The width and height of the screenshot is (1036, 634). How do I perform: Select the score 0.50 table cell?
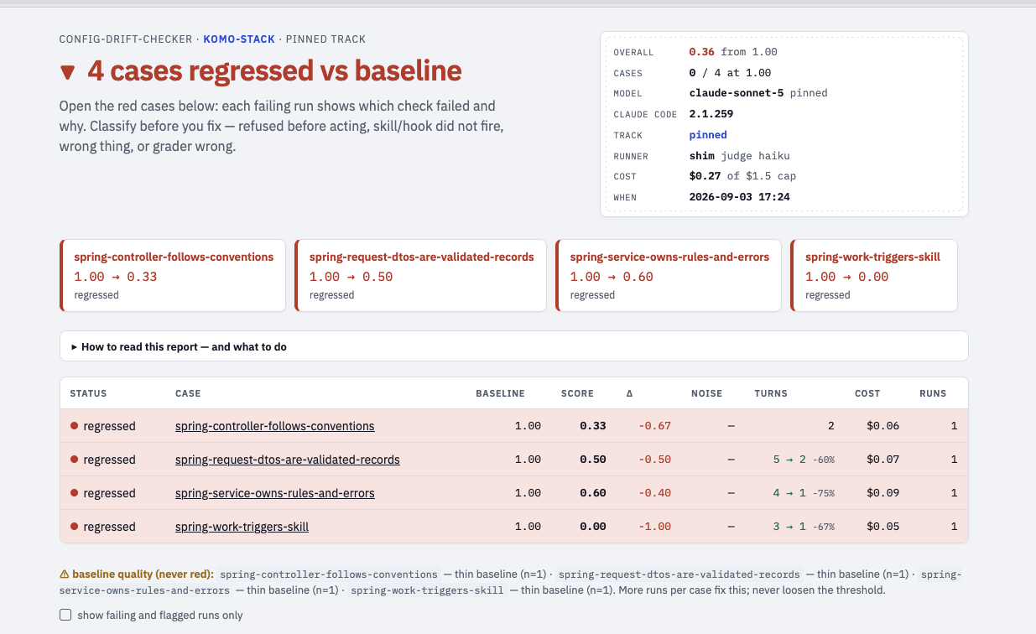coord(592,460)
